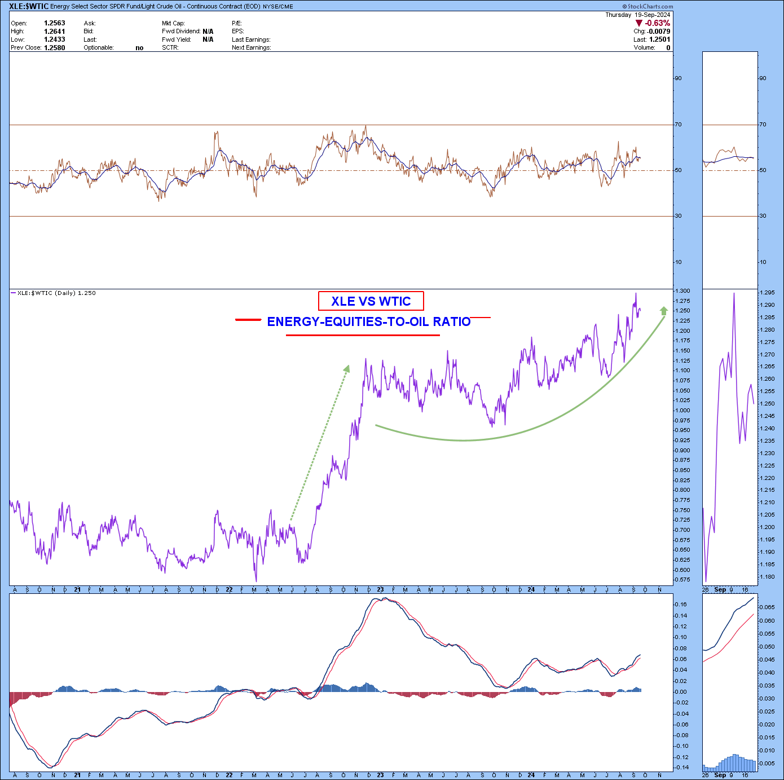The height and width of the screenshot is (780, 784).
Task: Click the 1.300 label on price axis
Action: [682, 291]
